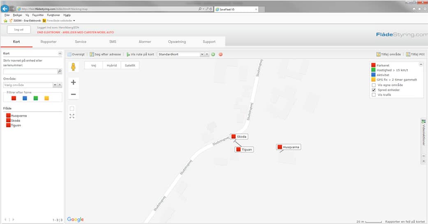Collapse the Kort side panel
Screen dimensions: 428x224
[60, 53]
